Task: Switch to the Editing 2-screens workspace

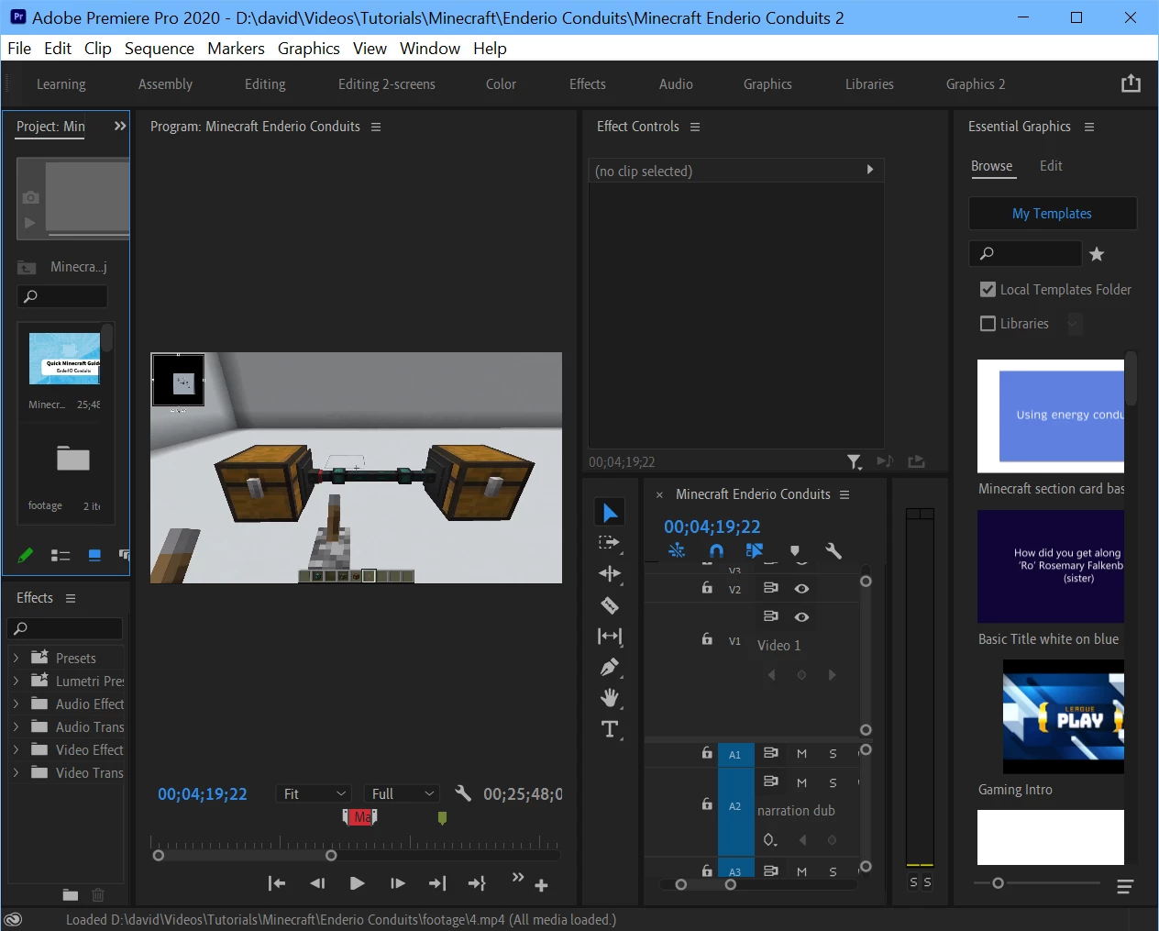Action: 387,83
